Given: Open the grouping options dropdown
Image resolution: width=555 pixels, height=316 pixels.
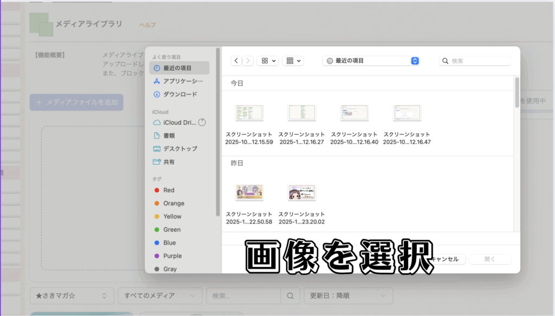Looking at the screenshot, I should [x=293, y=61].
